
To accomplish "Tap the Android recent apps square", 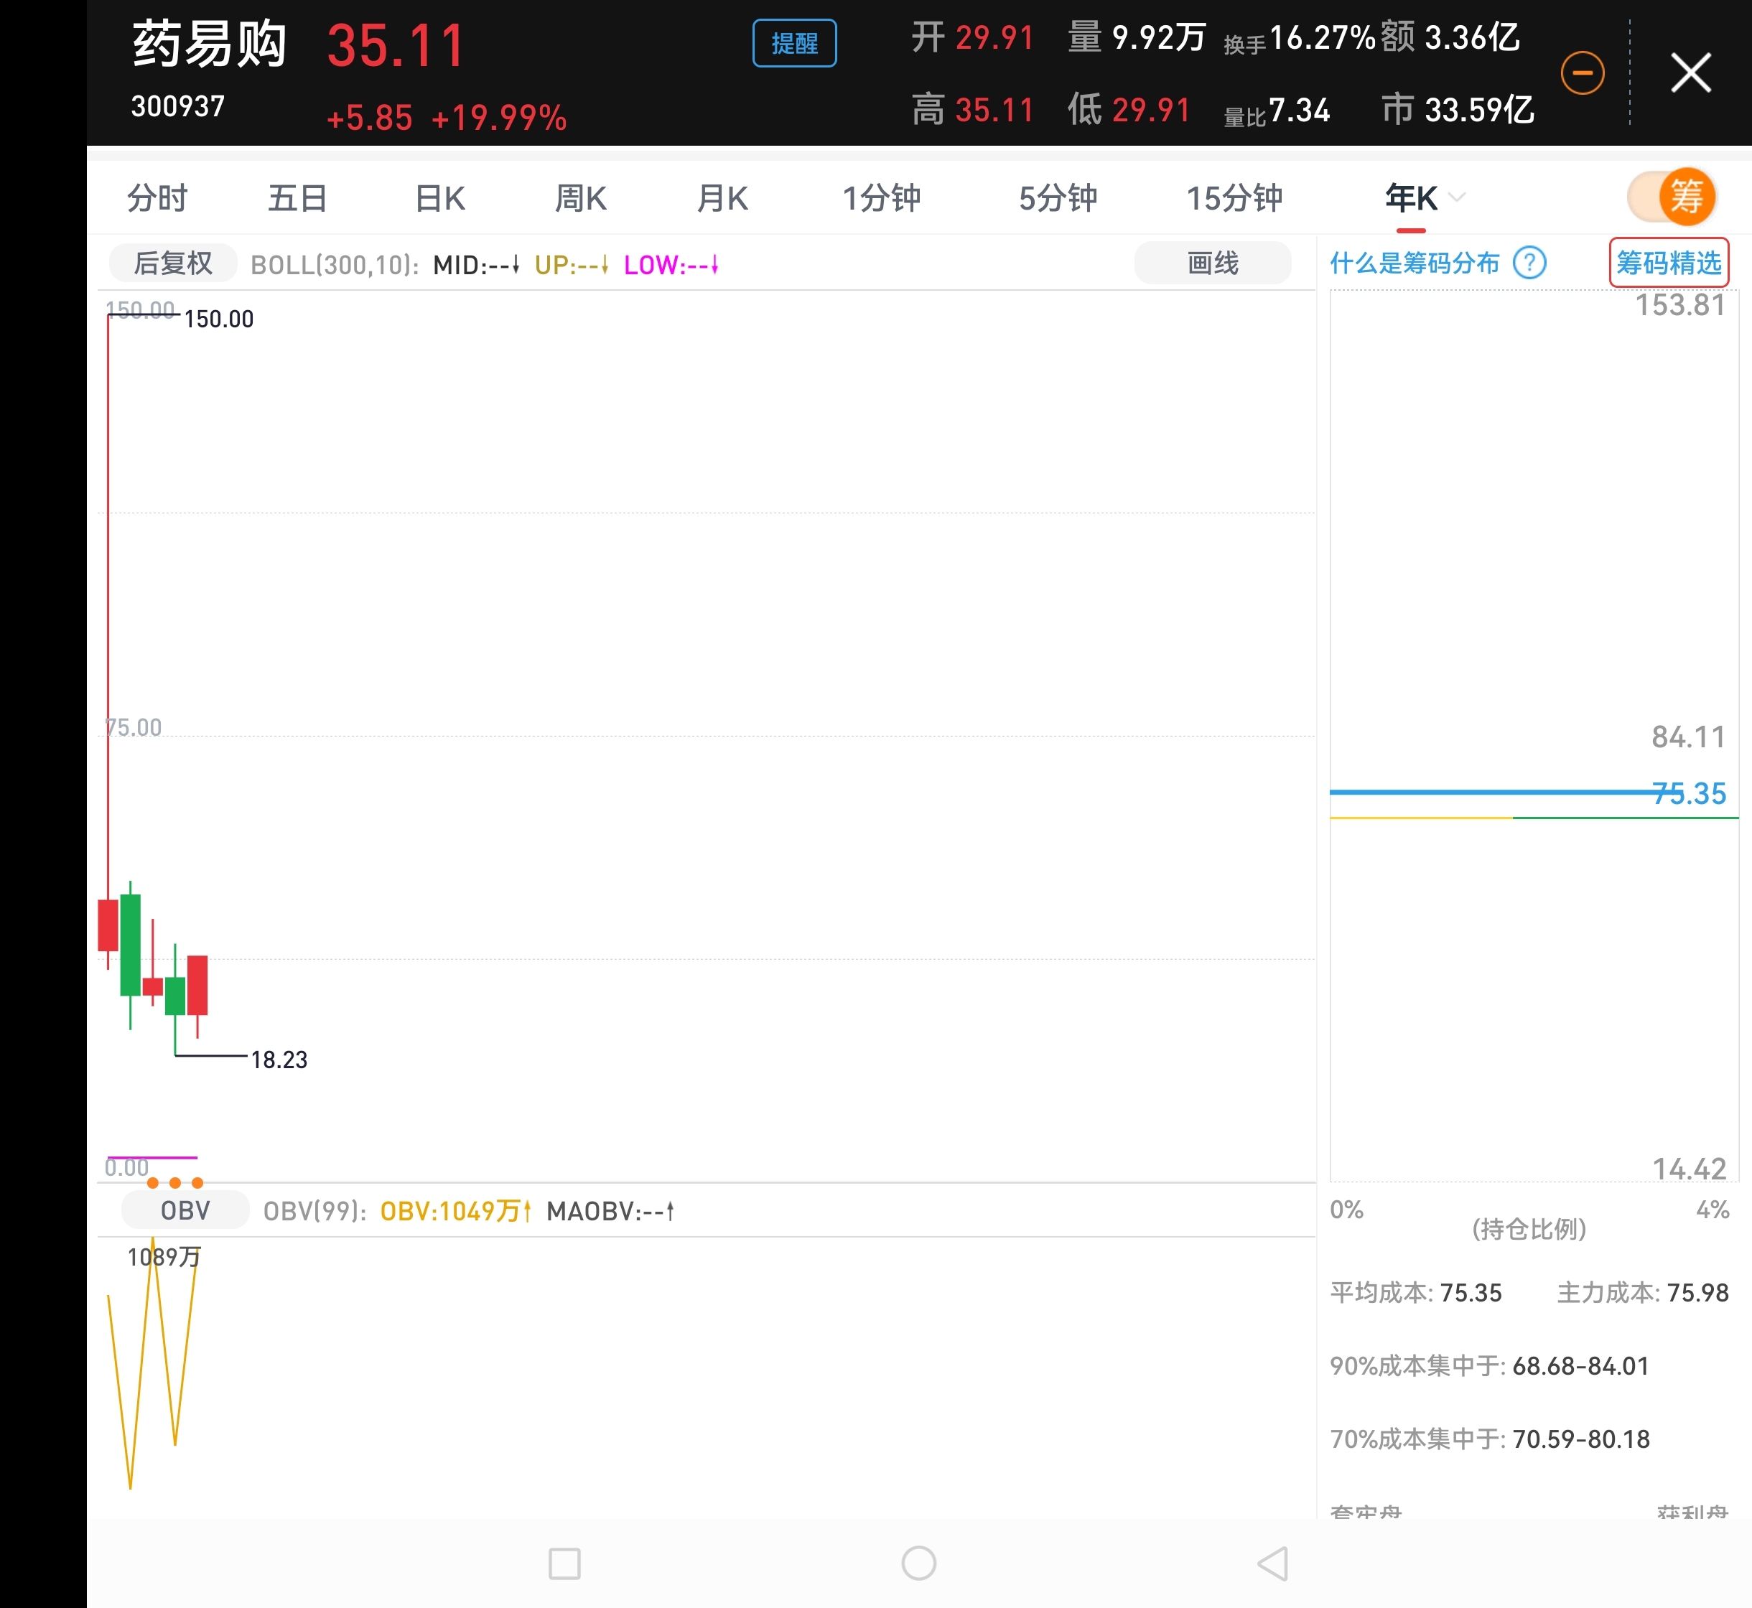I will coord(564,1563).
